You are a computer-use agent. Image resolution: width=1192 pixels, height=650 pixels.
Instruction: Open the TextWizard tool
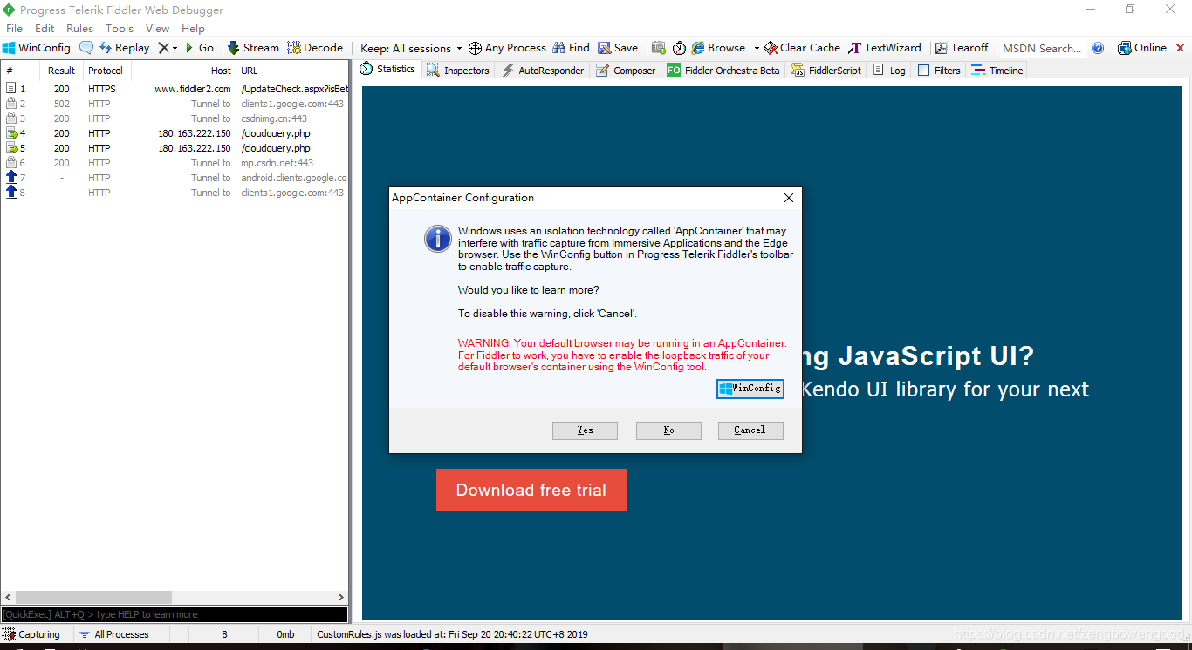click(885, 48)
